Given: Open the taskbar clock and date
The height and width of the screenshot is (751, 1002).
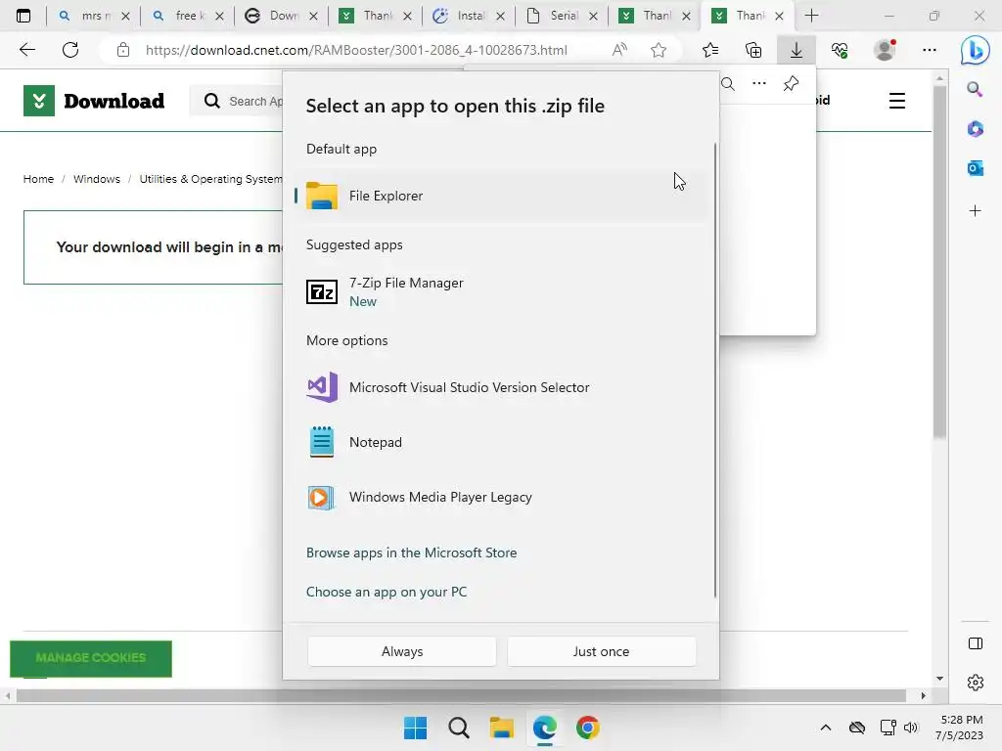Looking at the screenshot, I should [959, 728].
